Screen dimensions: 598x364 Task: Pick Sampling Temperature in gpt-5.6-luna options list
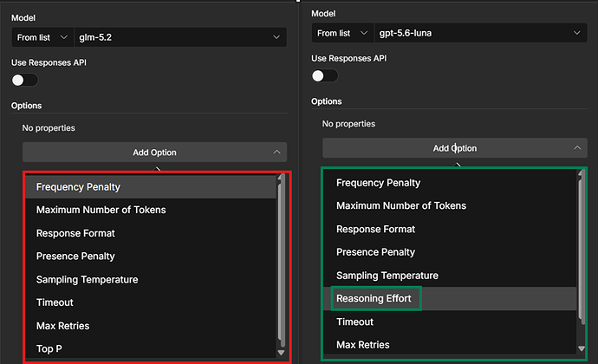click(x=450, y=275)
